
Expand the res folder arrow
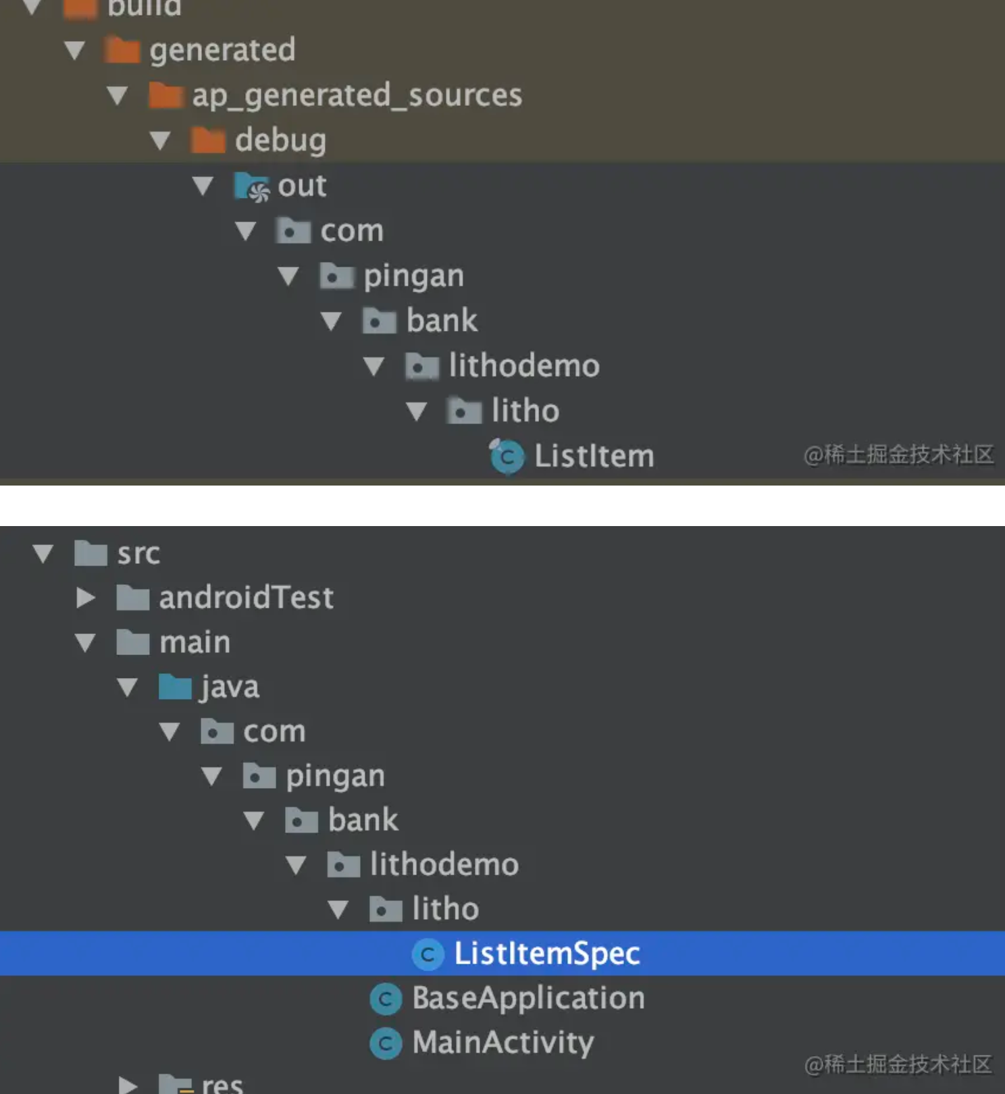click(x=127, y=1085)
